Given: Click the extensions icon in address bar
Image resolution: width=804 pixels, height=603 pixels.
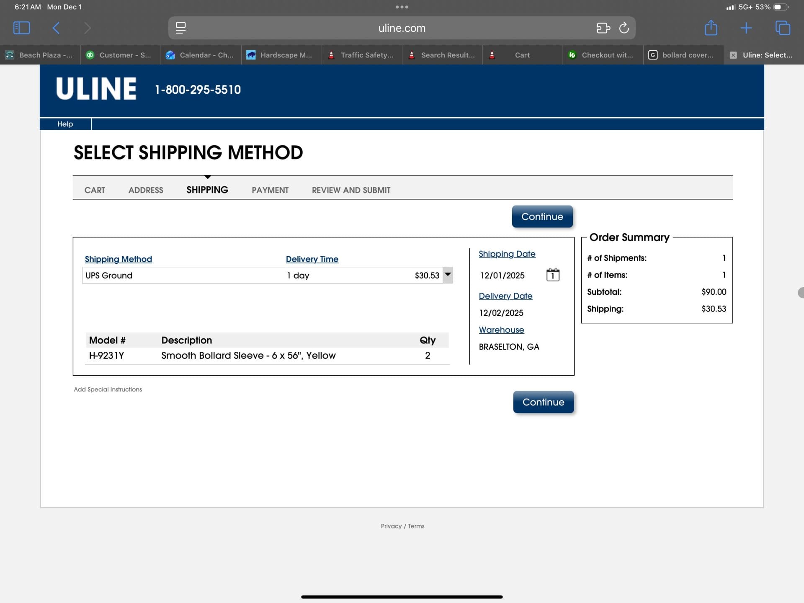Looking at the screenshot, I should coord(603,28).
